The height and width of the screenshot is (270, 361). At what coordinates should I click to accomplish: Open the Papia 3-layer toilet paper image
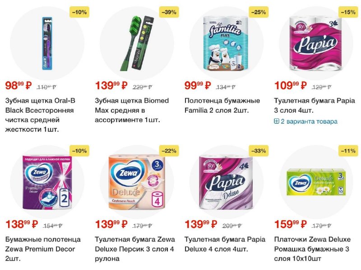315,43
